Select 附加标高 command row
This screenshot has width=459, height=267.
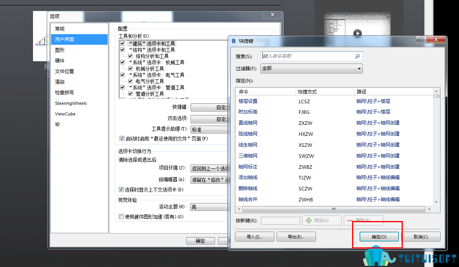pos(334,112)
